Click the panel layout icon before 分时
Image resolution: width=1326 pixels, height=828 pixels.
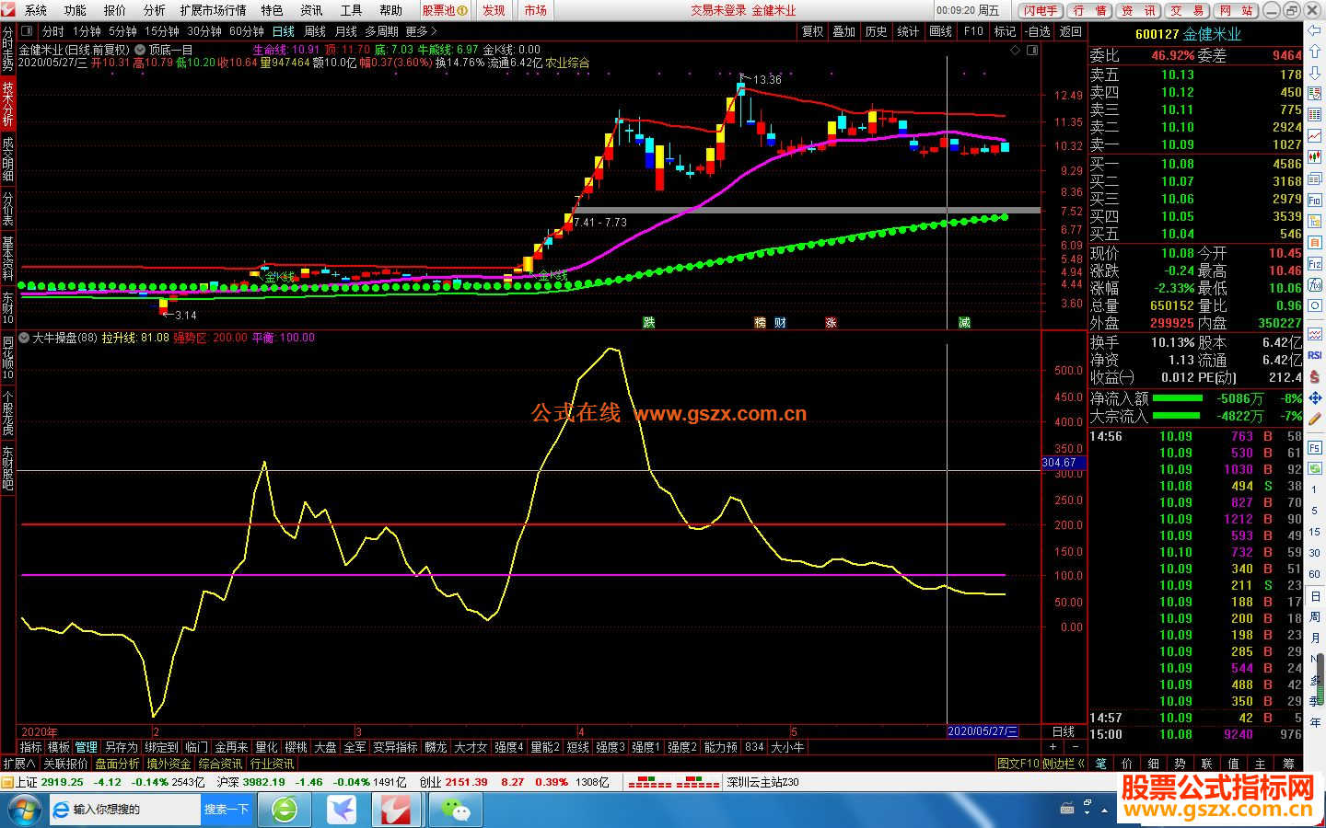click(27, 31)
